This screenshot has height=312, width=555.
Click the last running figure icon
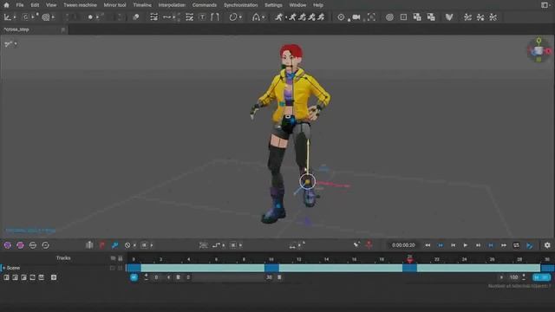coord(321,17)
